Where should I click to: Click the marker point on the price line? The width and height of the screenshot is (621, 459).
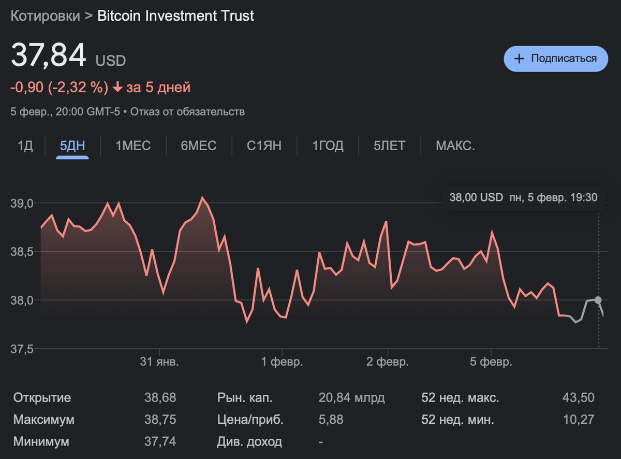click(598, 299)
